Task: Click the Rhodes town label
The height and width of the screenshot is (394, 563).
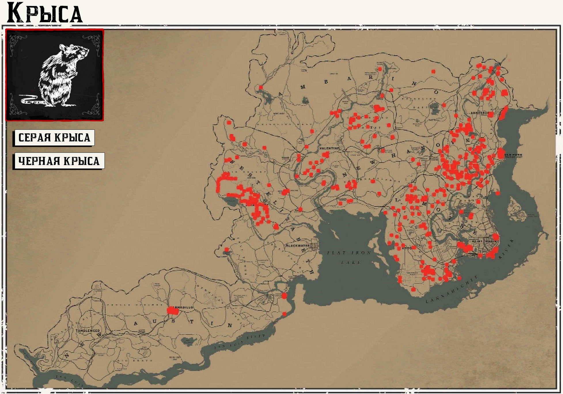Action: (407, 248)
